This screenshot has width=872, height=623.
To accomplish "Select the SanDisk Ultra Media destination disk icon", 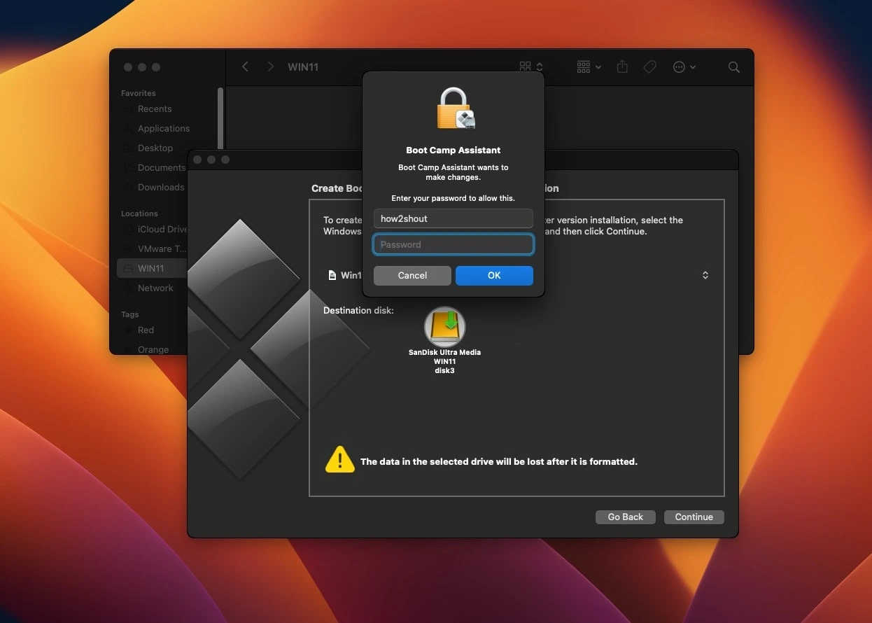I will point(444,327).
